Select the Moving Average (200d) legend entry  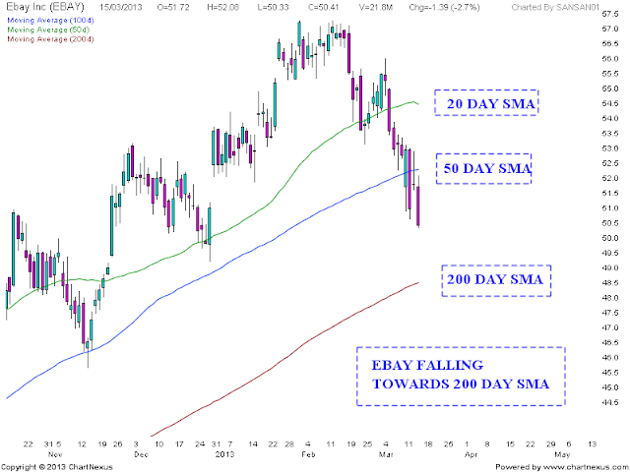point(50,39)
